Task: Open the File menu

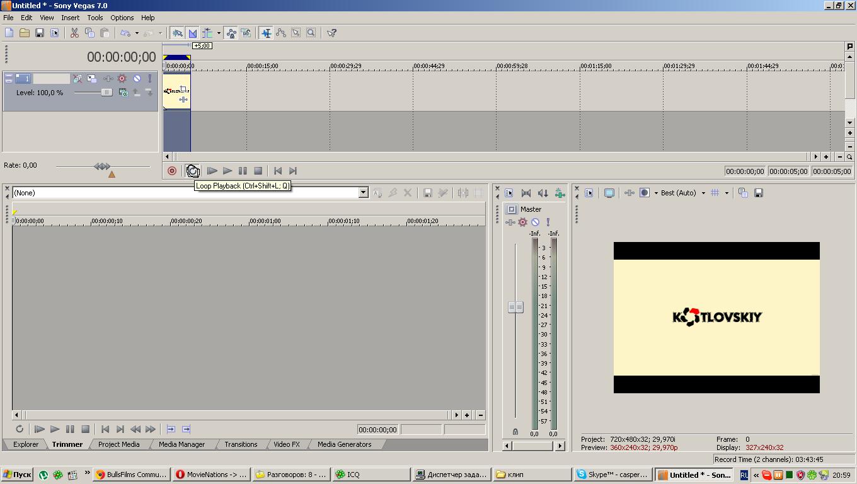Action: tap(8, 18)
